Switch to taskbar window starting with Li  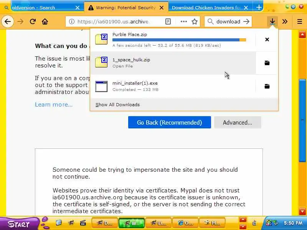[x=158, y=223]
